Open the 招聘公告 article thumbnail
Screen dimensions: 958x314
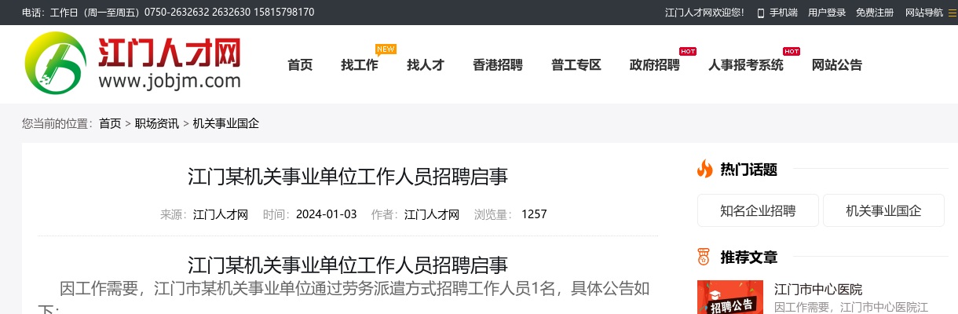(x=730, y=298)
